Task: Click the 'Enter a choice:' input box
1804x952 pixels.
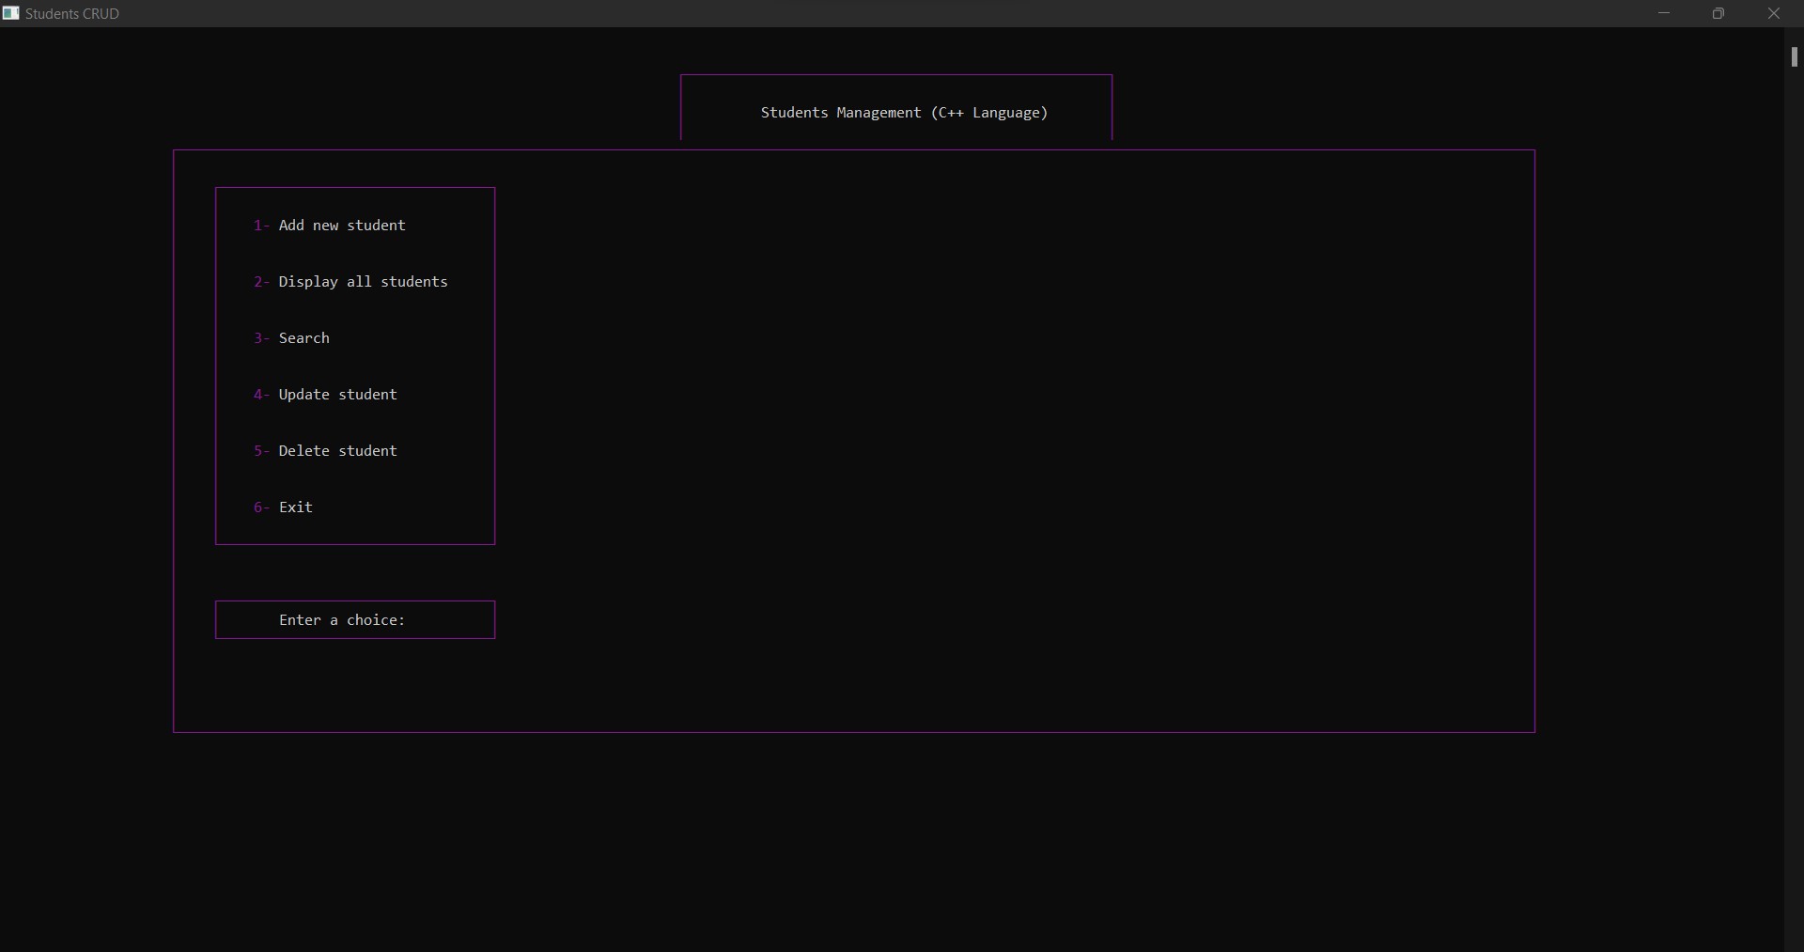Action: click(x=355, y=620)
